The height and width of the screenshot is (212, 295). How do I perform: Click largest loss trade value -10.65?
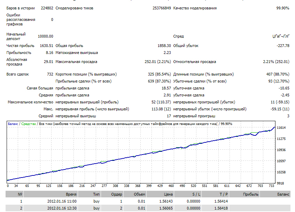tap(284, 88)
